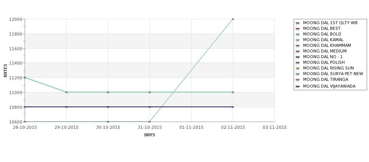Click the RATES y-axis title
The height and width of the screenshot is (162, 369).
5,71
